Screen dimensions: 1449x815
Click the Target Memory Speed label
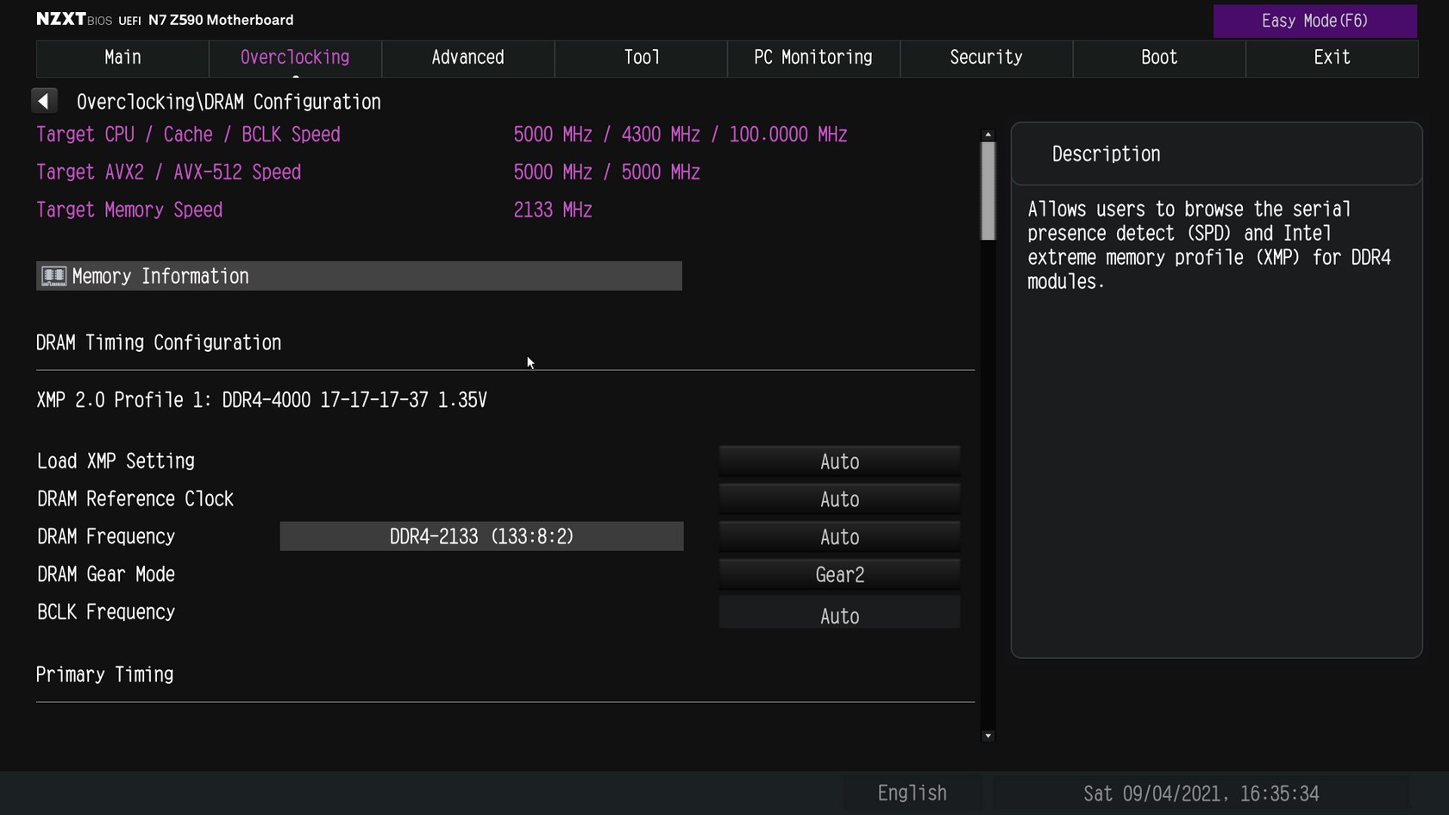click(x=129, y=210)
